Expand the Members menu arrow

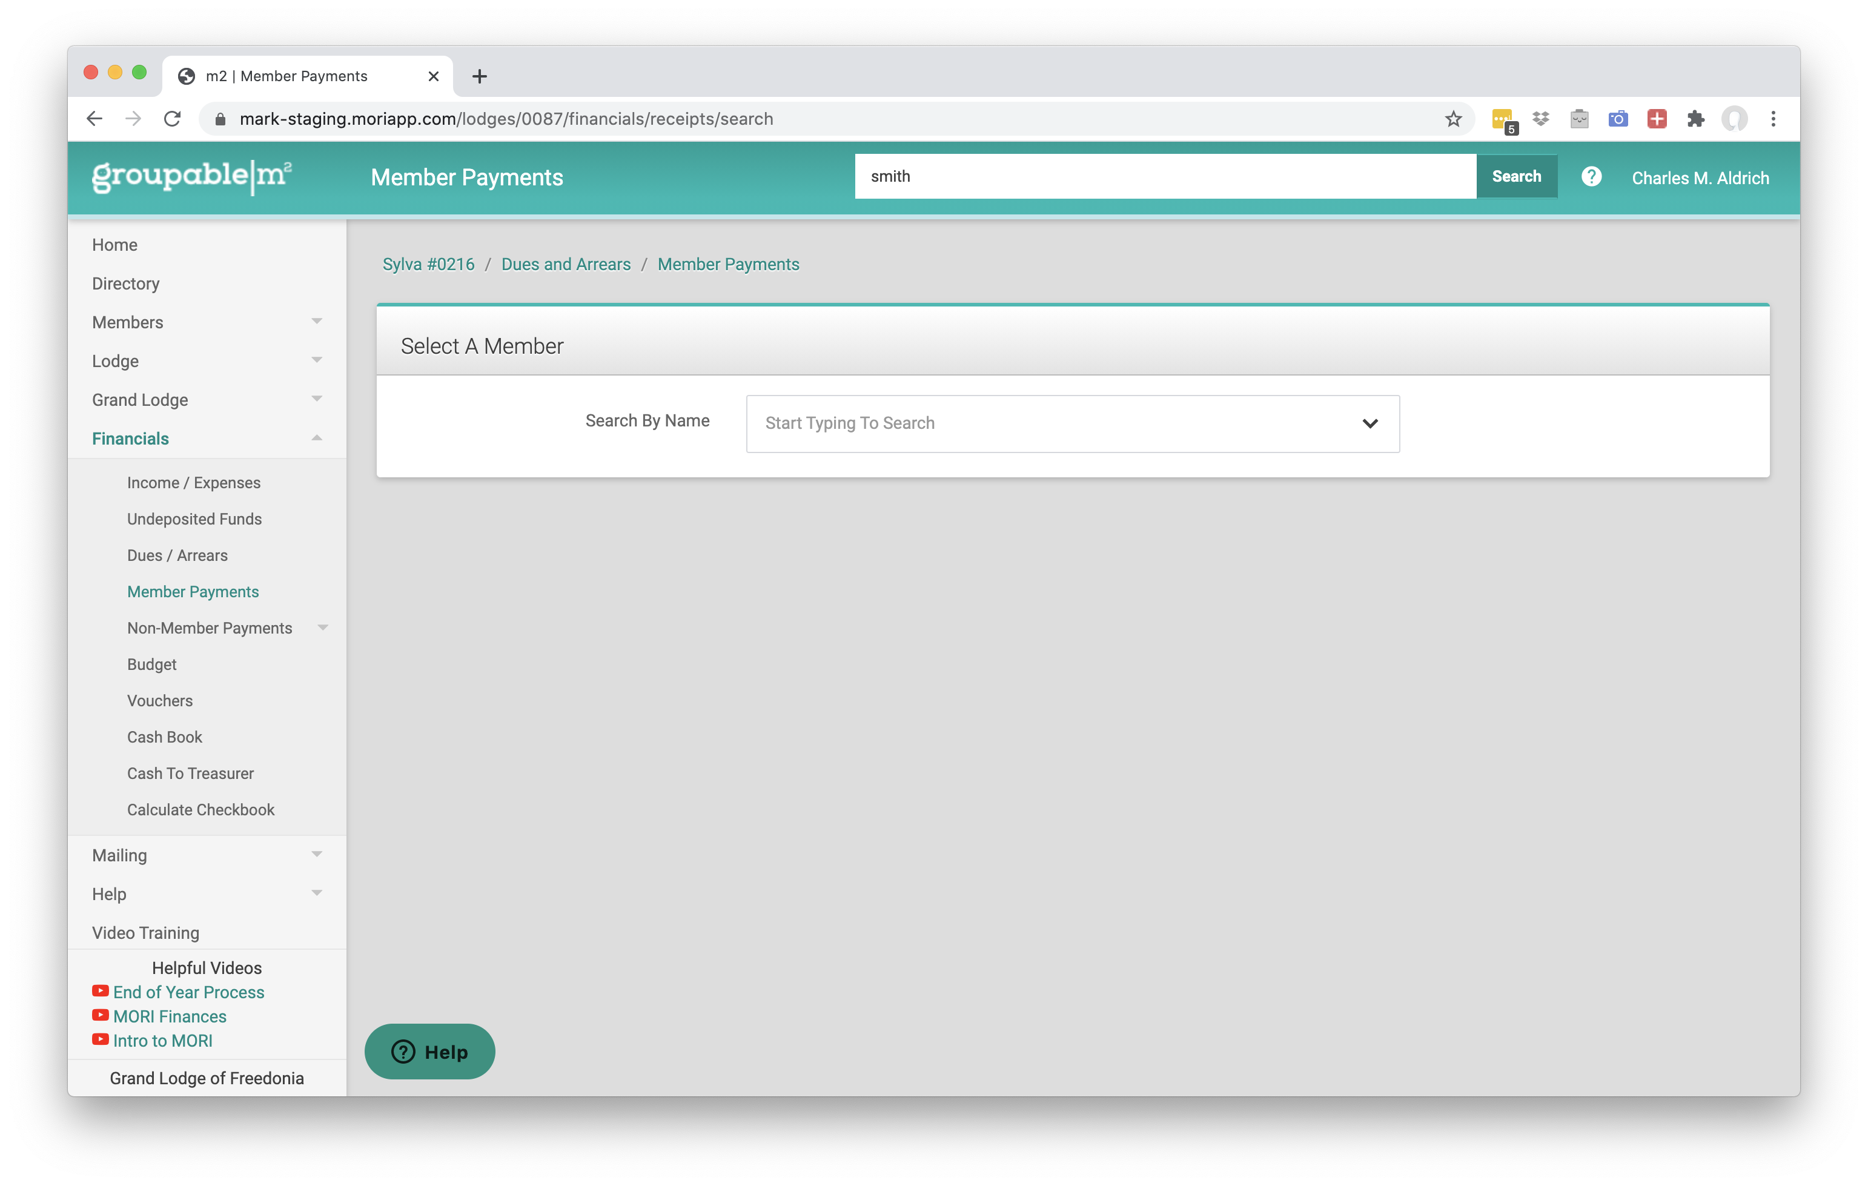tap(317, 321)
